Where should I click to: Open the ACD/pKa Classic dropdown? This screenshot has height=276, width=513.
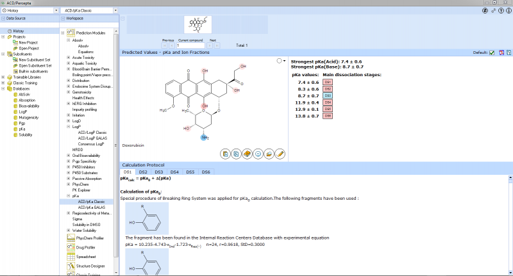(x=115, y=11)
